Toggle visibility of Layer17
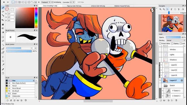The width and height of the screenshot is (187, 105). [x=160, y=80]
